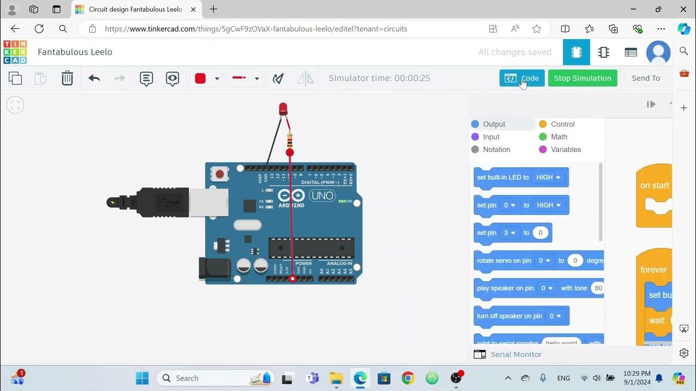696x391 pixels.
Task: Click the Undo arrow
Action: pyautogui.click(x=94, y=78)
